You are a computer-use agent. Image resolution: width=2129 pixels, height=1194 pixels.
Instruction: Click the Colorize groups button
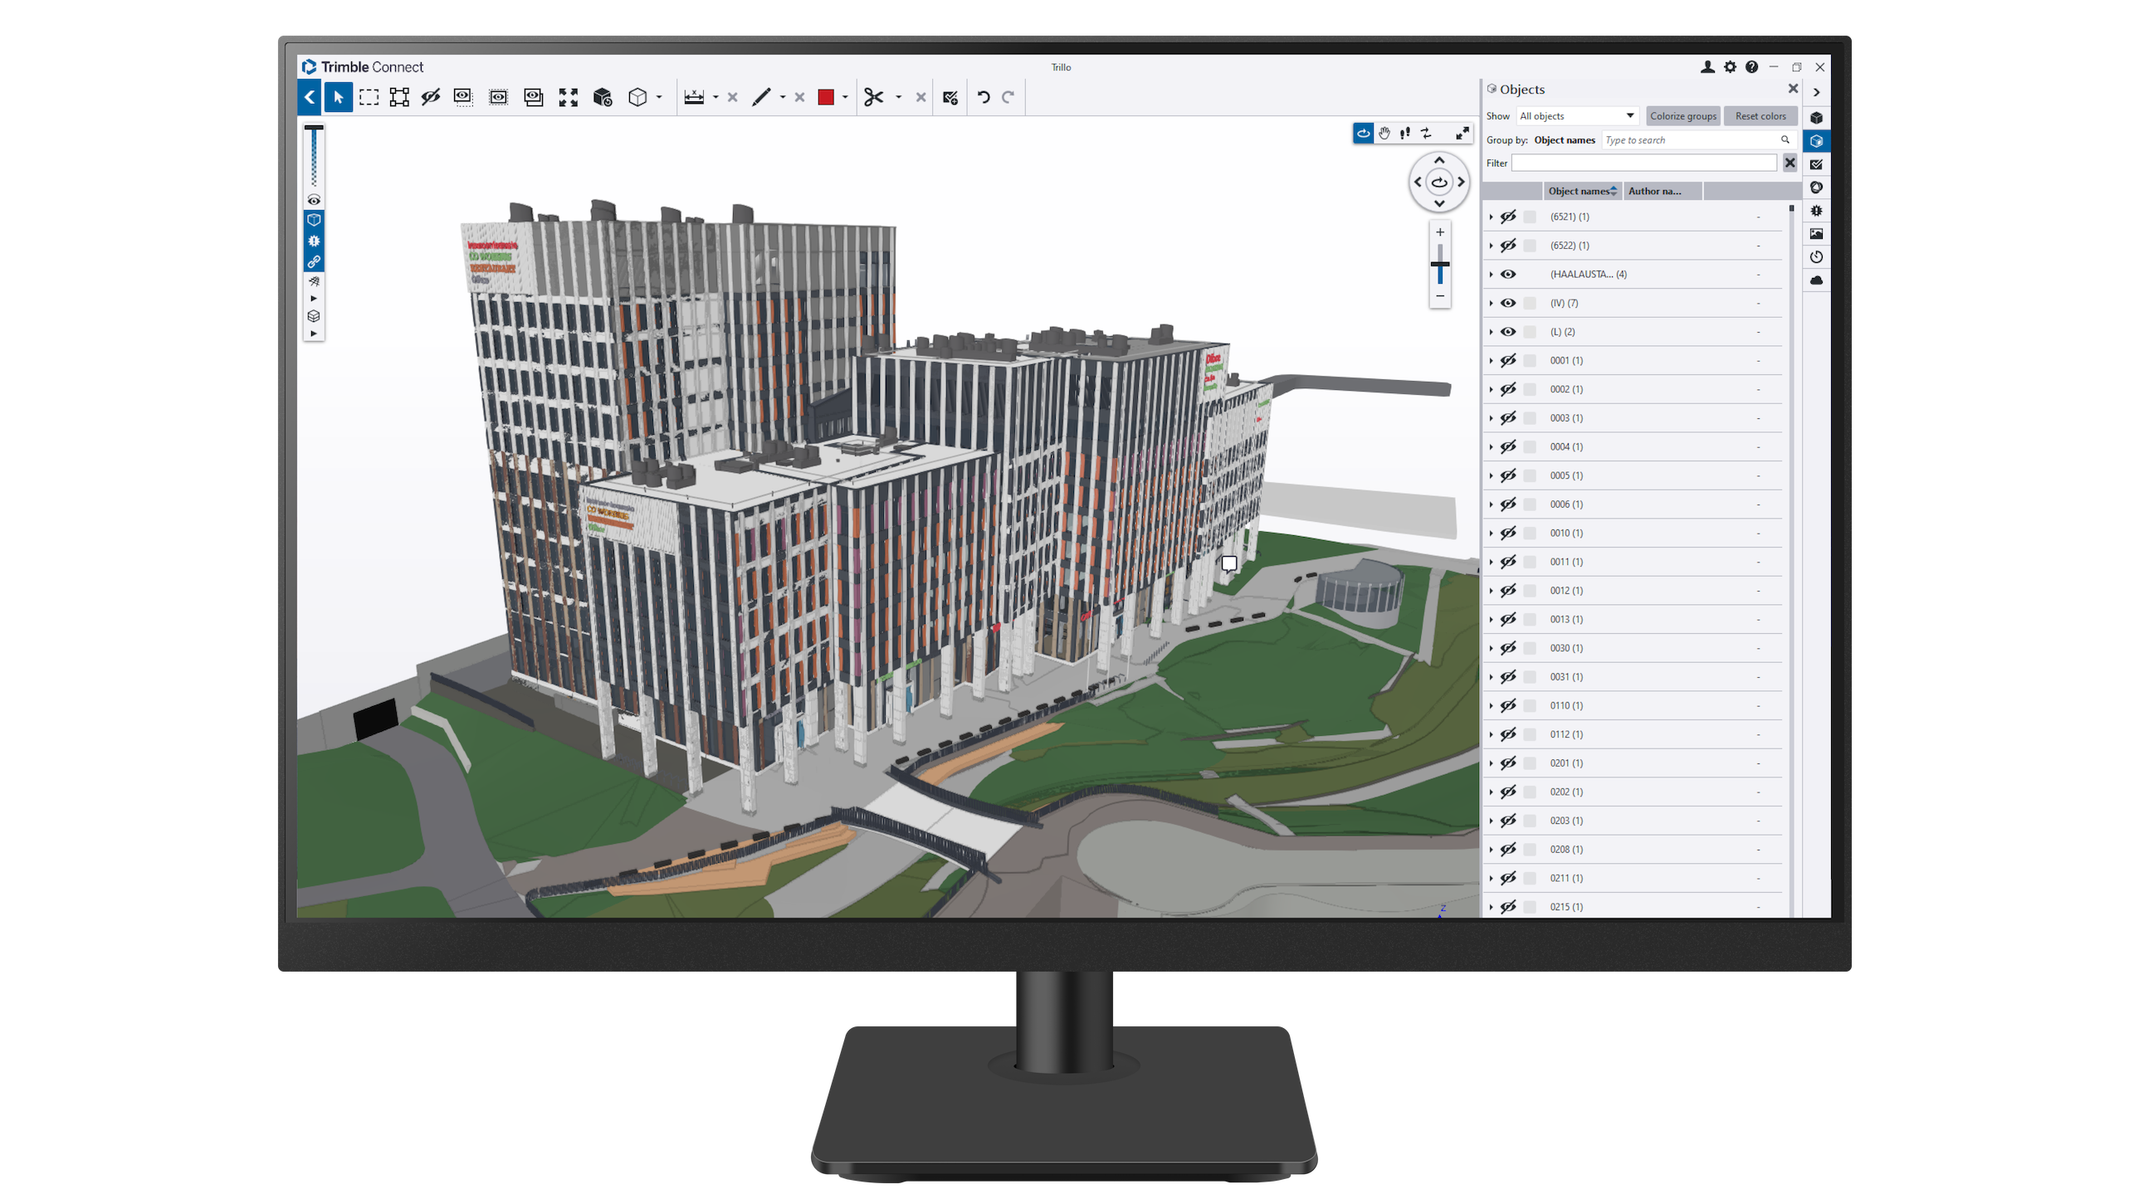tap(1683, 115)
